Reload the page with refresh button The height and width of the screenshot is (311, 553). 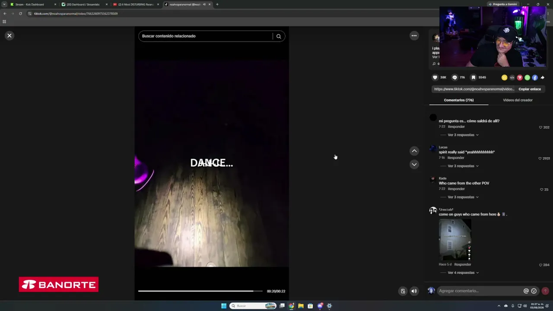coord(20,14)
